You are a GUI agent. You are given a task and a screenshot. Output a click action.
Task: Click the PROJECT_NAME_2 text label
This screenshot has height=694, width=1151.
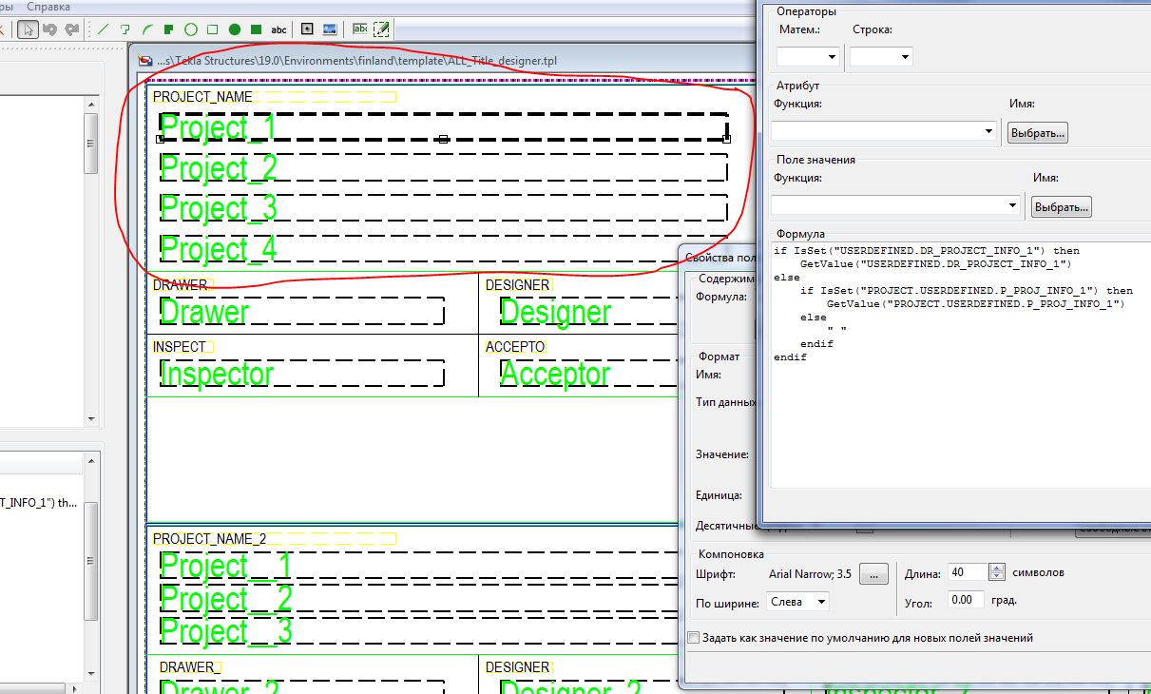209,539
